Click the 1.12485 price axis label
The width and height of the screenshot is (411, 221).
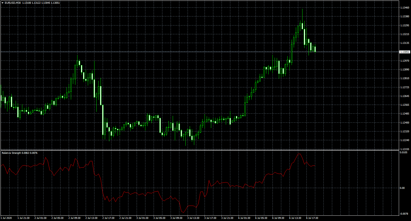click(405, 114)
